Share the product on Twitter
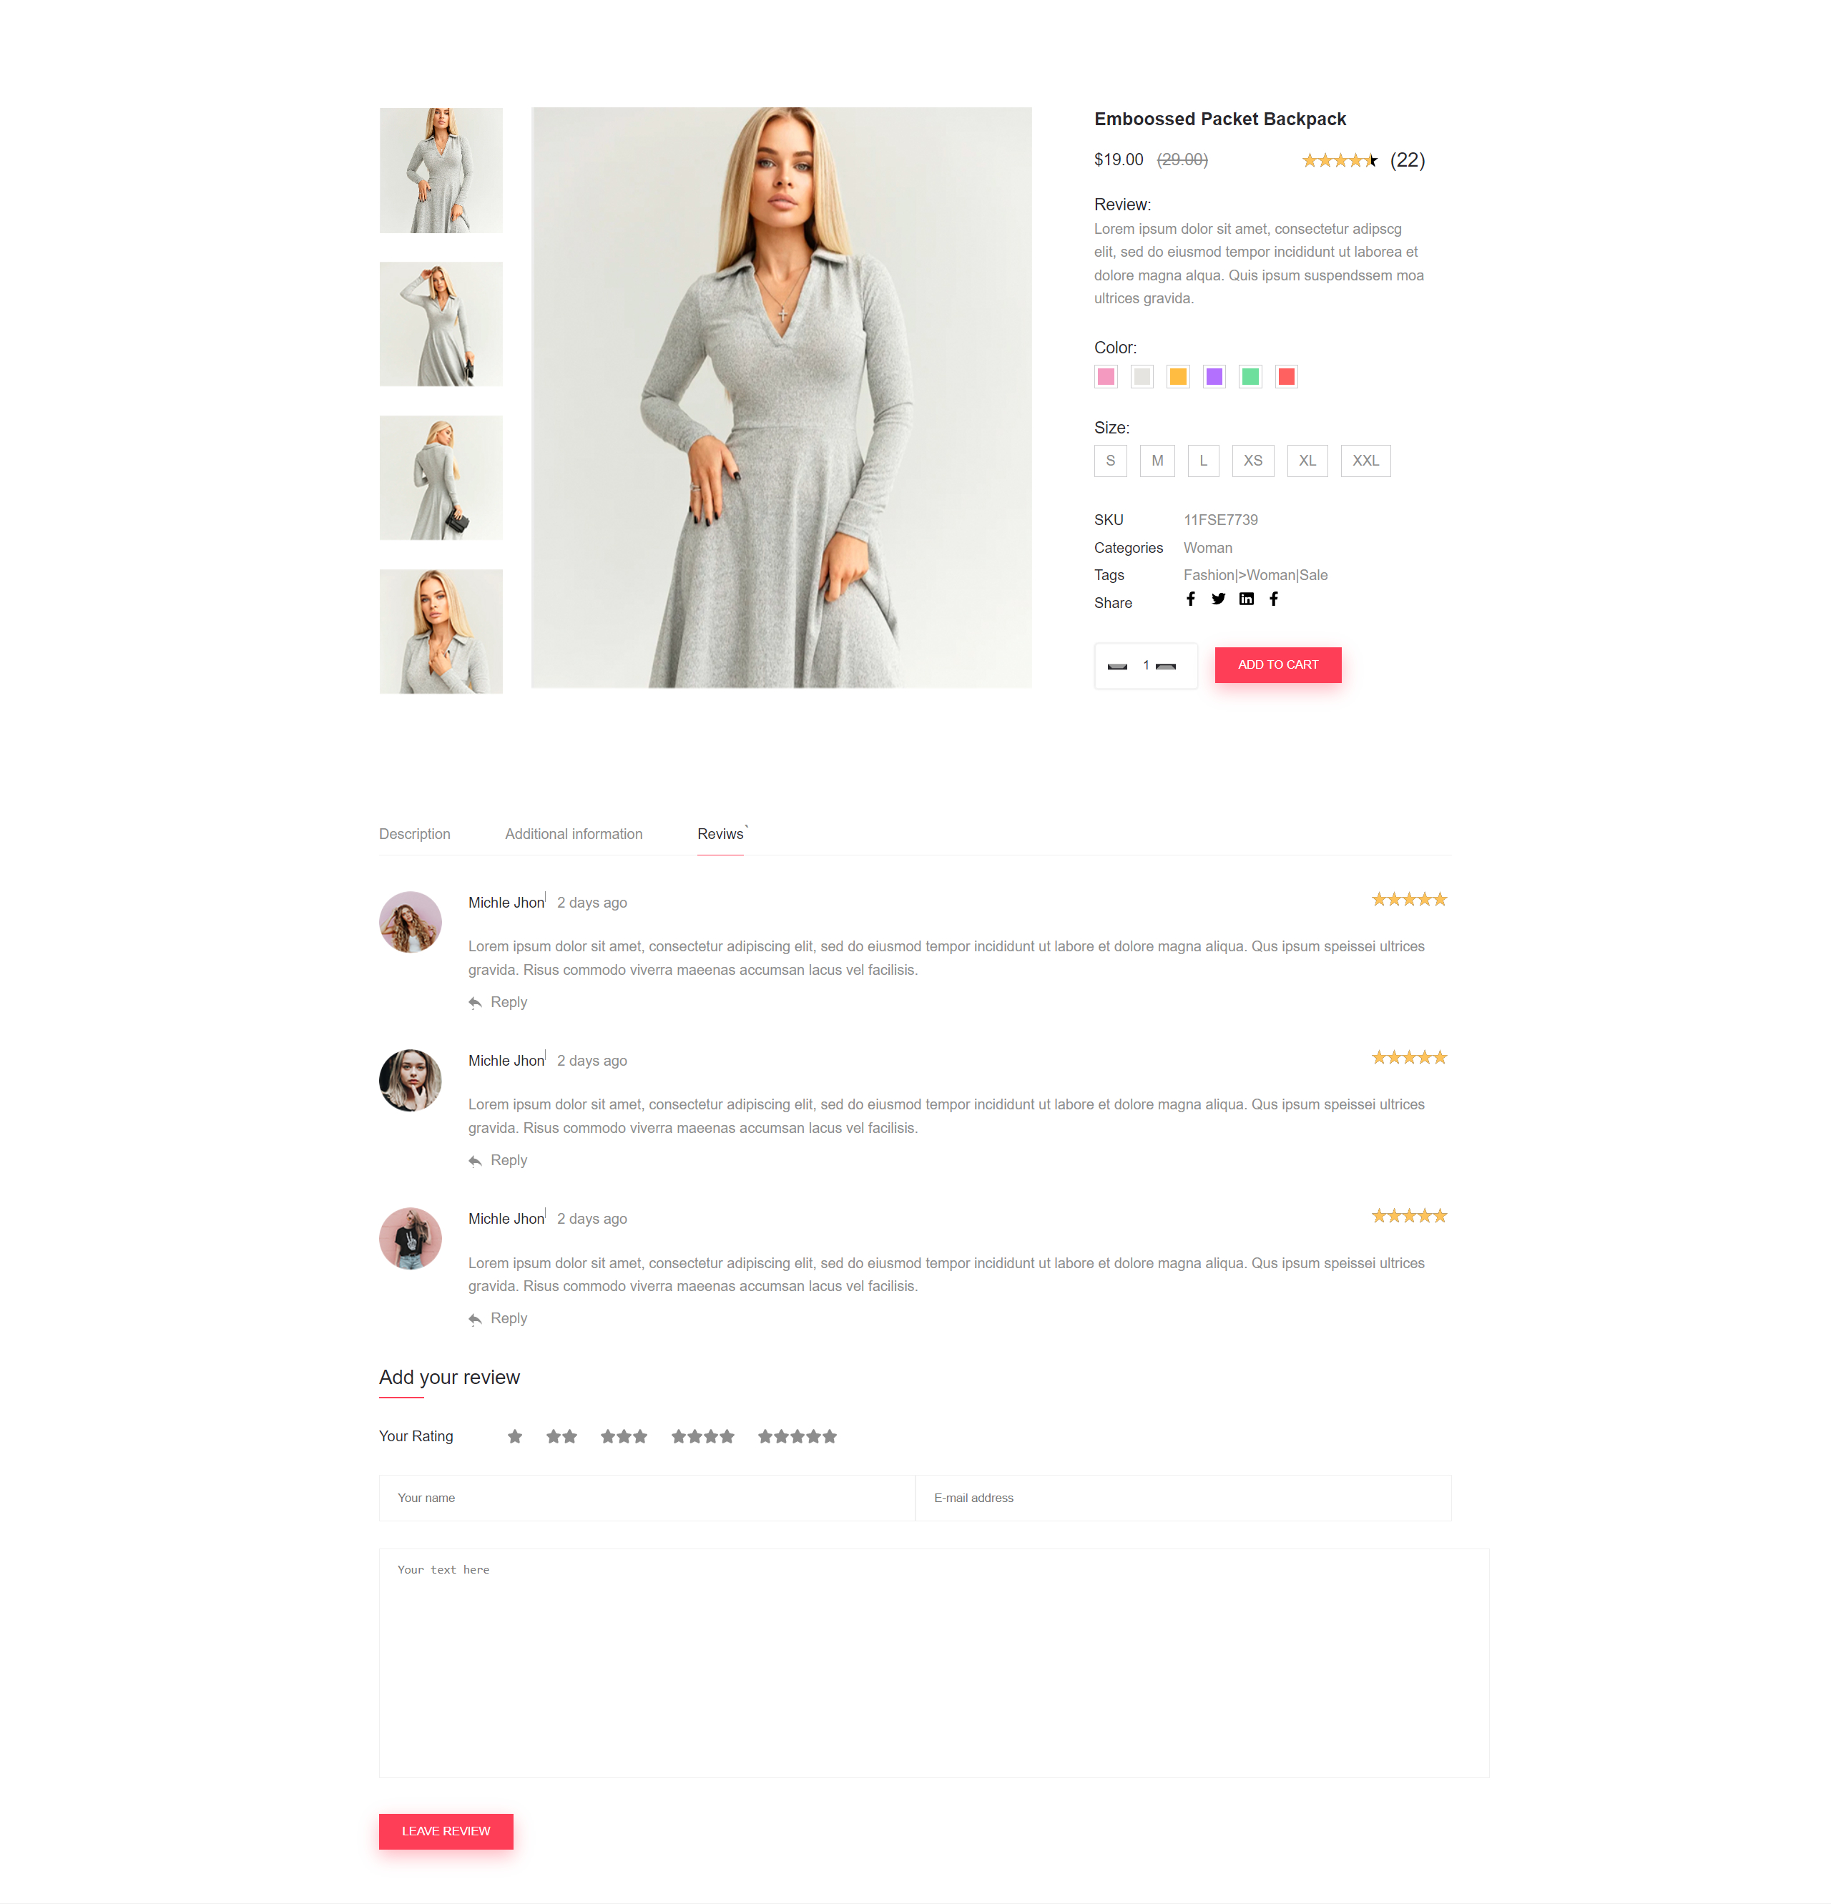The width and height of the screenshot is (1831, 1904). (x=1218, y=599)
